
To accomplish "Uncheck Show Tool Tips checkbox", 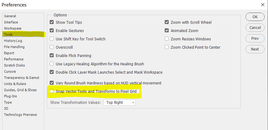I will click(52, 22).
